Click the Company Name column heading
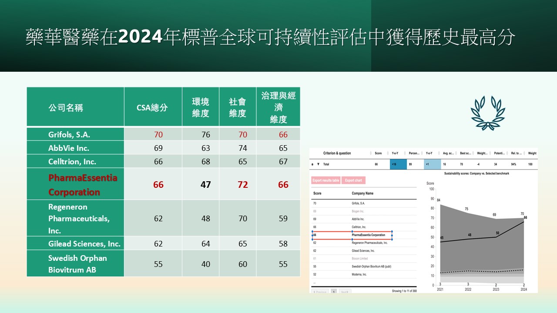 click(x=362, y=193)
